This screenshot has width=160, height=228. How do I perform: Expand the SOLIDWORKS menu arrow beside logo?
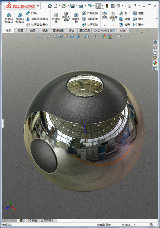(x=38, y=6)
